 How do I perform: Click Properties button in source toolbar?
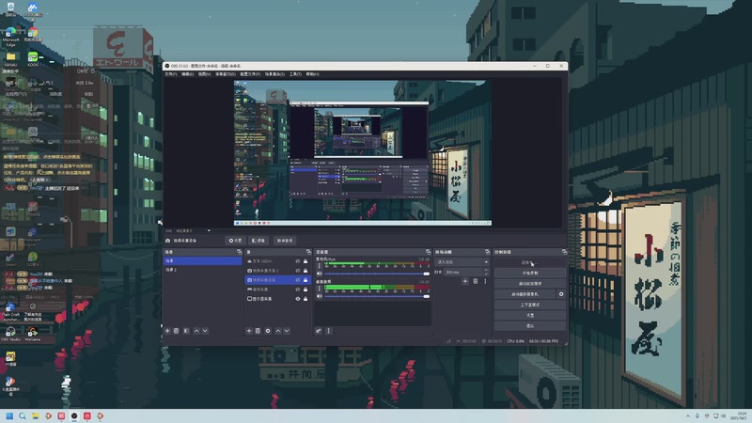pos(236,241)
